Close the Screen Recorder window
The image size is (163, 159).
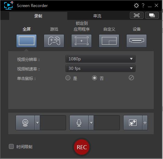pyautogui.click(x=156, y=6)
